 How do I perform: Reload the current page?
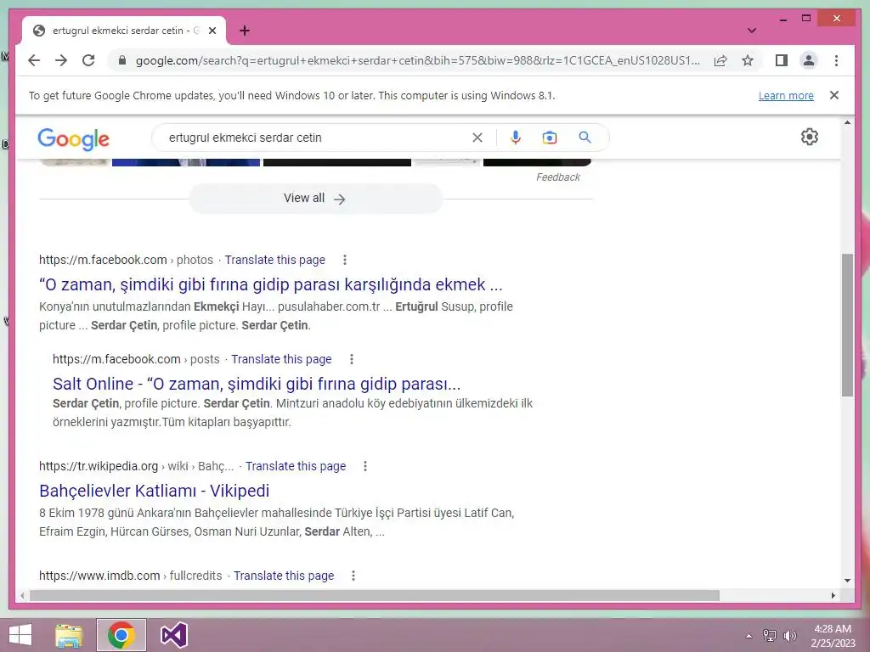click(88, 60)
